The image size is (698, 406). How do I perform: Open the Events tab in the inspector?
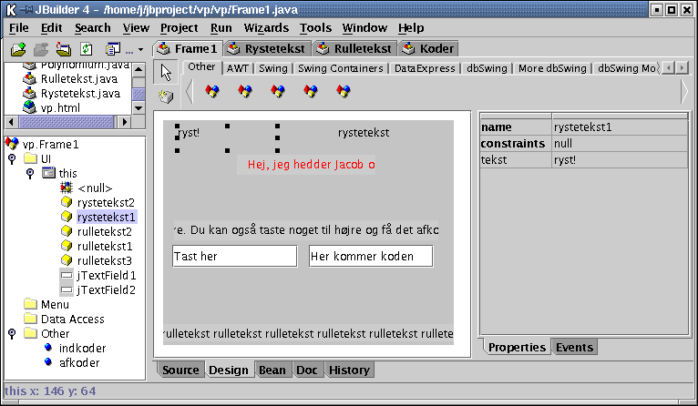click(x=574, y=347)
